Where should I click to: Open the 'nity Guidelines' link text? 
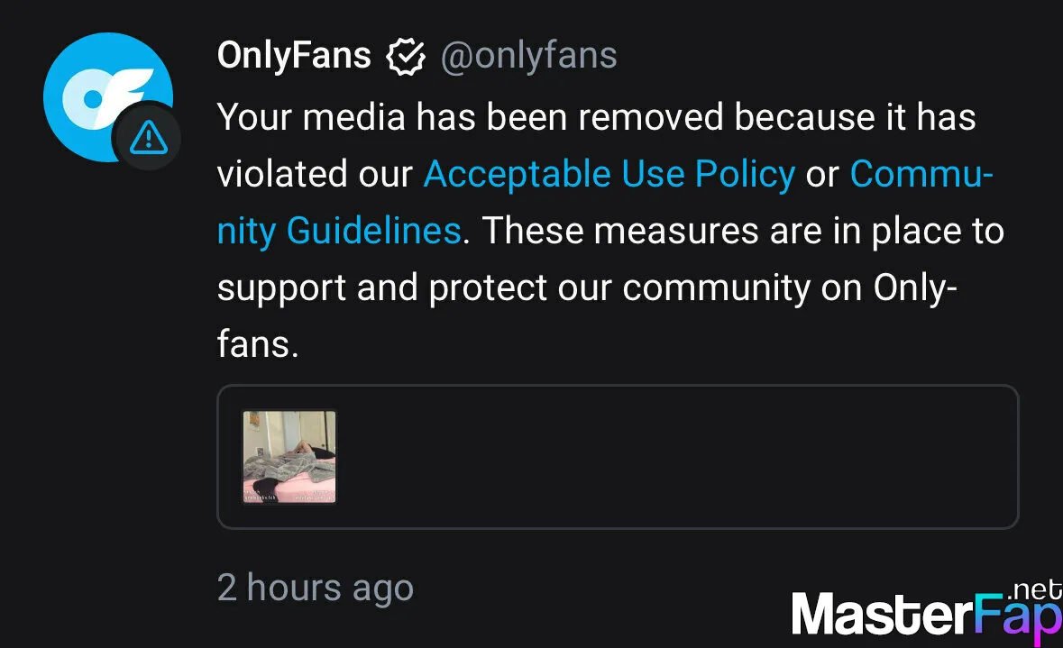coord(339,231)
